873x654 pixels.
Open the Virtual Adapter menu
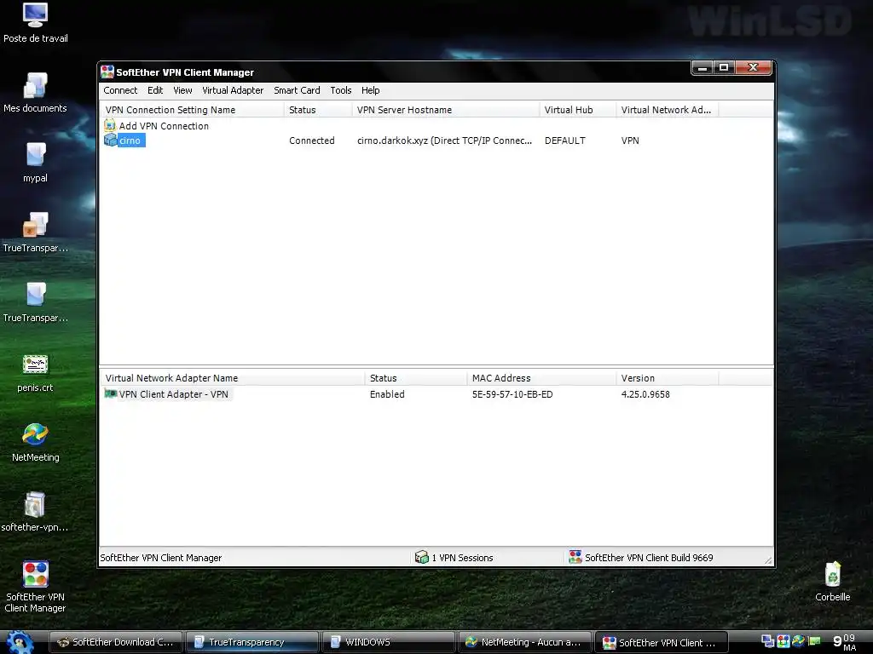[233, 90]
